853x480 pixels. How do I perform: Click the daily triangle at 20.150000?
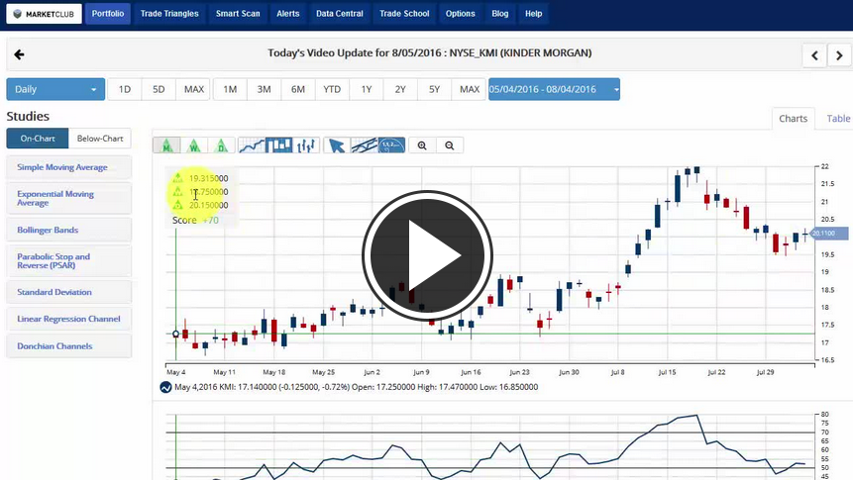tap(178, 205)
